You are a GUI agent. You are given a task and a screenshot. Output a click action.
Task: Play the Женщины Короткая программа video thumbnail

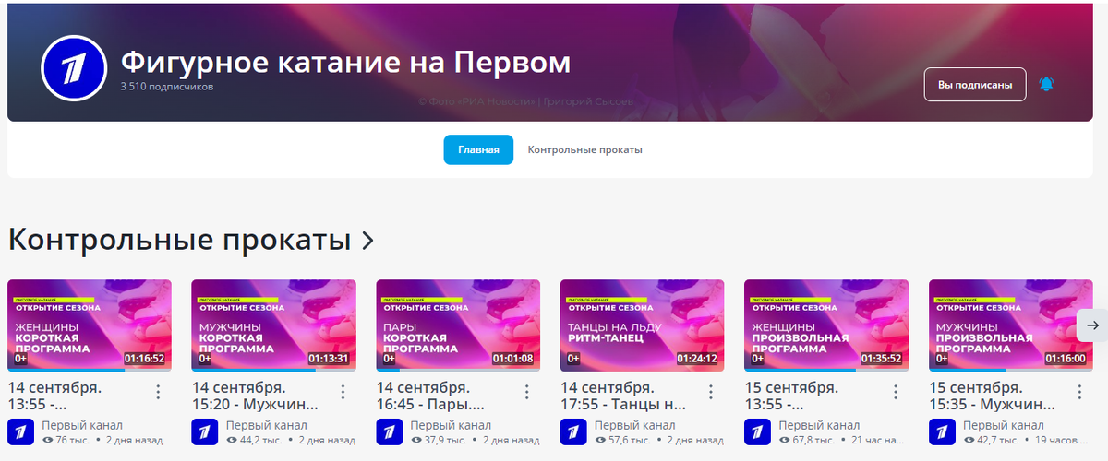(x=90, y=325)
